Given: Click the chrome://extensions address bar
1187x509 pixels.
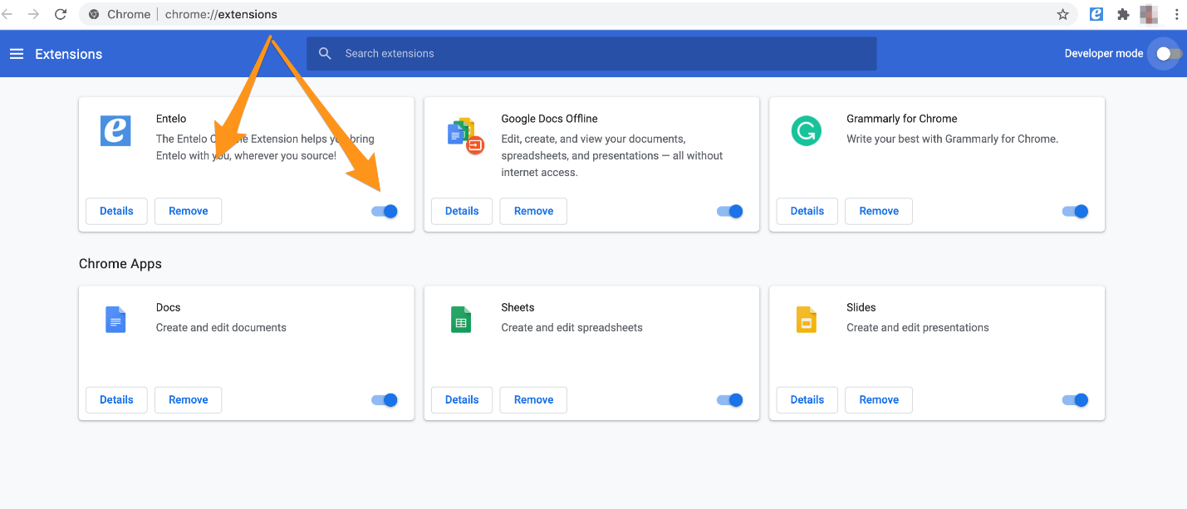Looking at the screenshot, I should tap(578, 14).
